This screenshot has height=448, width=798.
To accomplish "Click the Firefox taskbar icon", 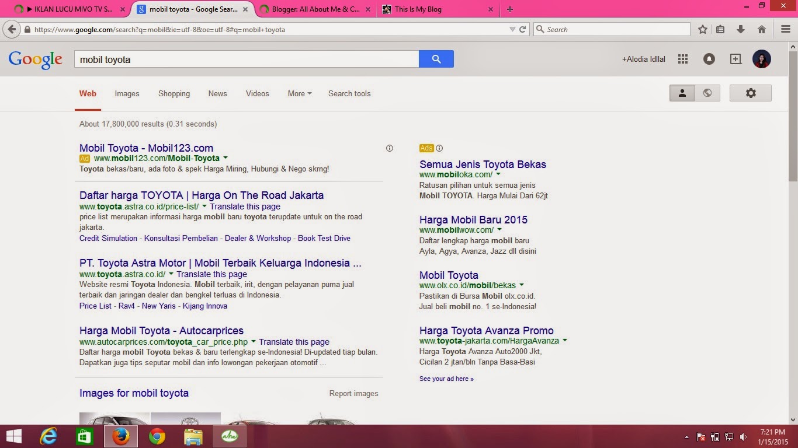I will [x=121, y=436].
